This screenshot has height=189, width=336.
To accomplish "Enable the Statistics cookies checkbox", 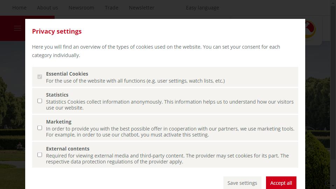I will click(x=40, y=101).
